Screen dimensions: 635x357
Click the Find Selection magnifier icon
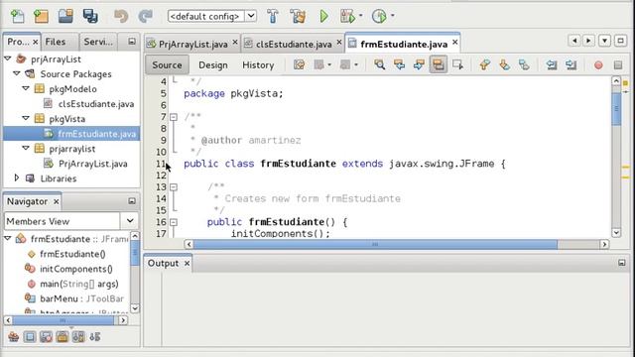coord(379,64)
